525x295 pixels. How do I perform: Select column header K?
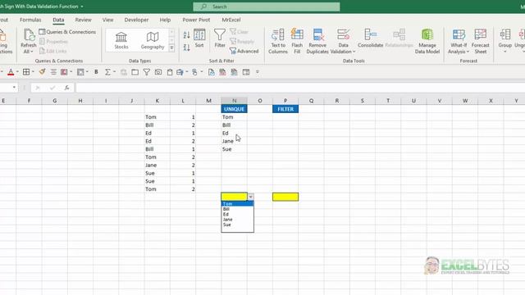tap(157, 101)
